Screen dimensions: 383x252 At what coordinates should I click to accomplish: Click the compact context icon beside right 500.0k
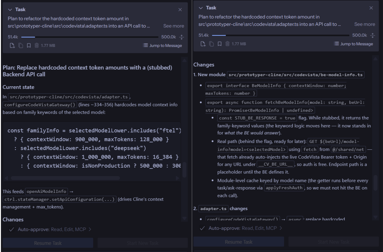point(373,35)
